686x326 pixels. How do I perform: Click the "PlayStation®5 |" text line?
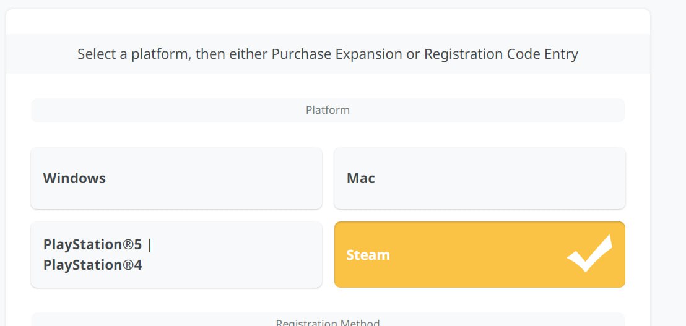[x=97, y=244]
